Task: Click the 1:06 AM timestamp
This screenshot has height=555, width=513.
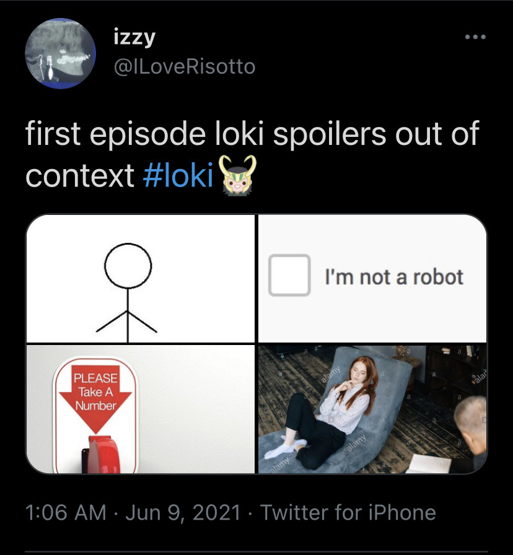Action: pyautogui.click(x=66, y=512)
